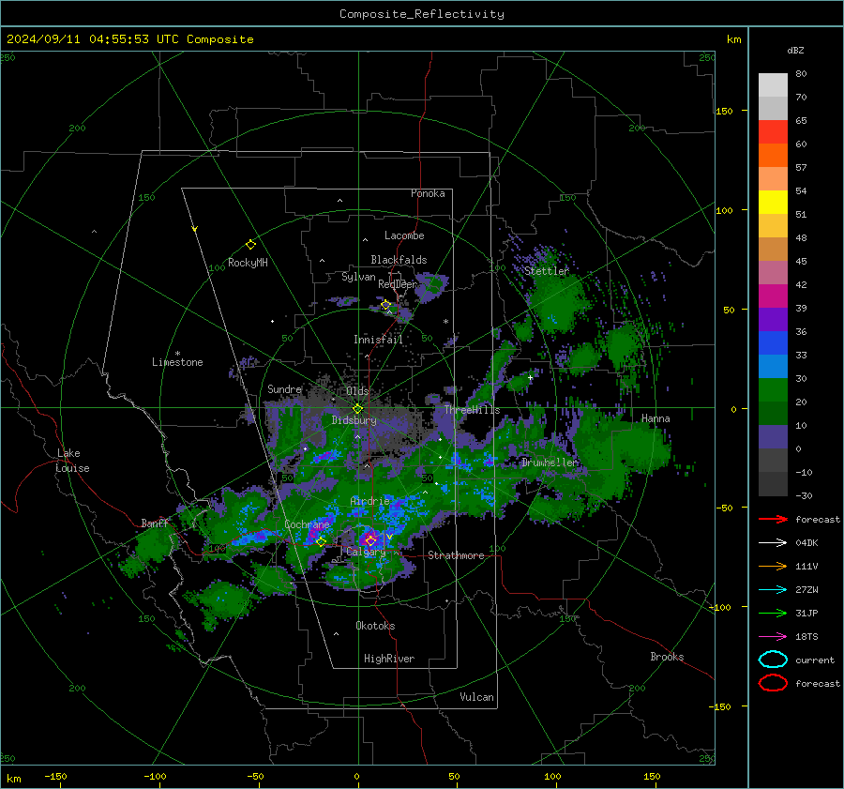Image resolution: width=844 pixels, height=789 pixels.
Task: Click the red forecast ellipse icon
Action: 773,683
